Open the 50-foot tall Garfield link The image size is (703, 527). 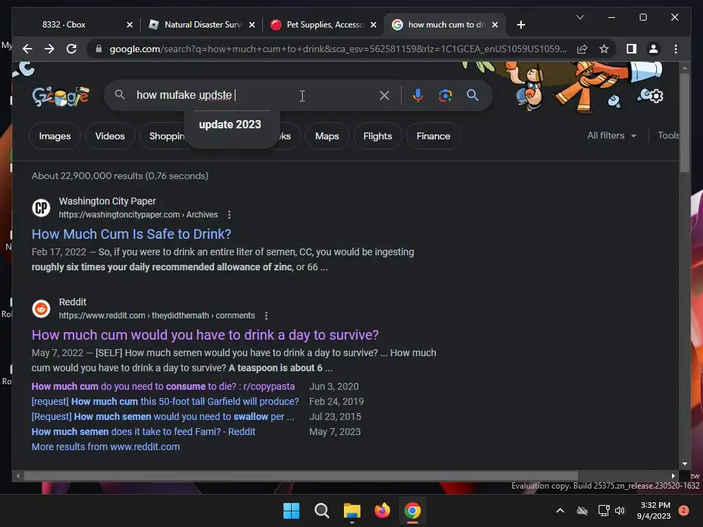(165, 401)
